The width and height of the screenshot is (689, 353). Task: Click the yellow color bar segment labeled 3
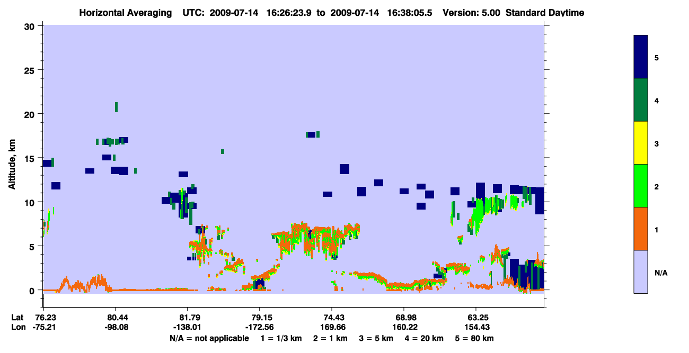641,142
